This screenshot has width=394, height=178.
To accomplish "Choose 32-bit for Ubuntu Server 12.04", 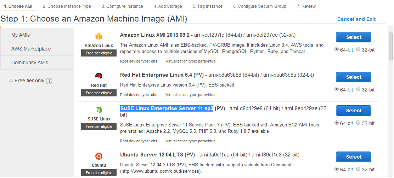I will click(358, 169).
